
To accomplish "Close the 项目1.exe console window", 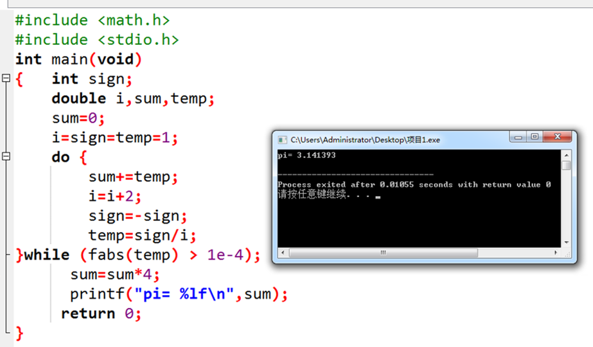I will (x=558, y=137).
